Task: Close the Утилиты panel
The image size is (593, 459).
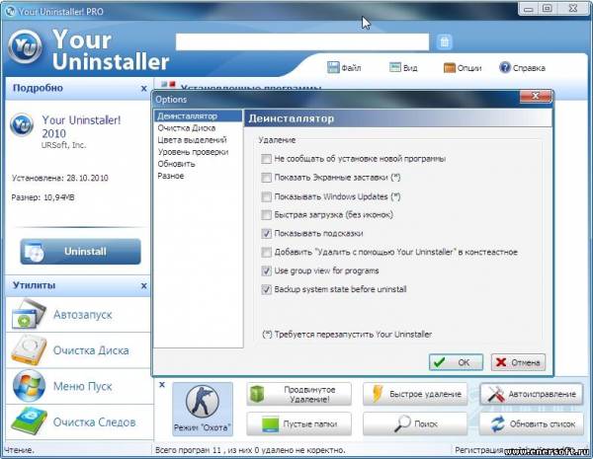Action: coord(143,286)
